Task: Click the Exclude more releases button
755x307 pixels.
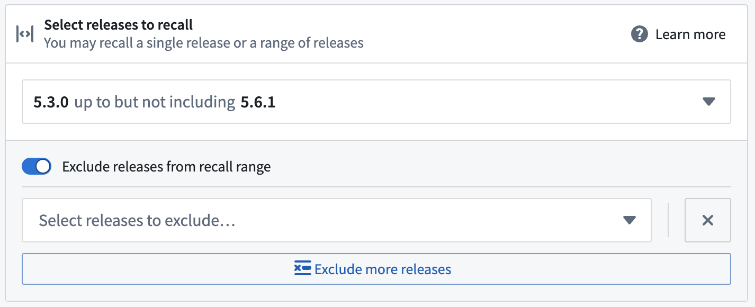Action: pos(376,269)
